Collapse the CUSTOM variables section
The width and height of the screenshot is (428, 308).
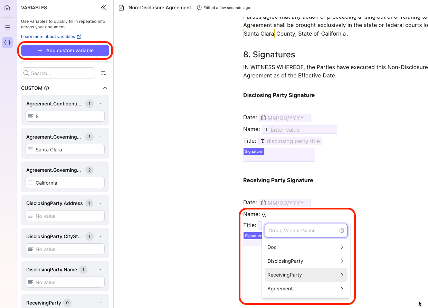pos(105,88)
